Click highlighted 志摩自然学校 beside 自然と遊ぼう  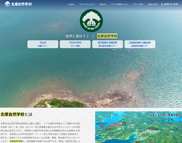click(107, 36)
